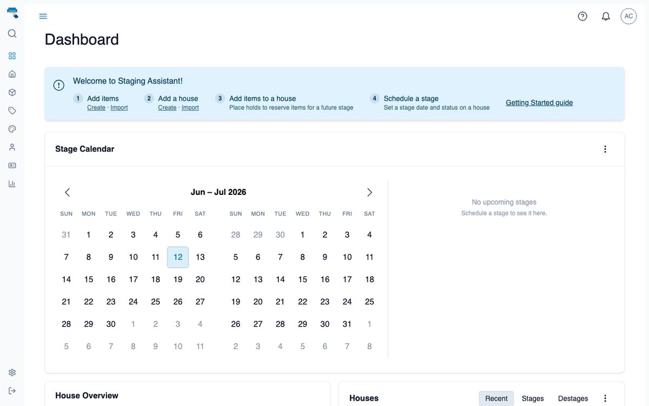Click Import link under Add a house

coord(190,108)
